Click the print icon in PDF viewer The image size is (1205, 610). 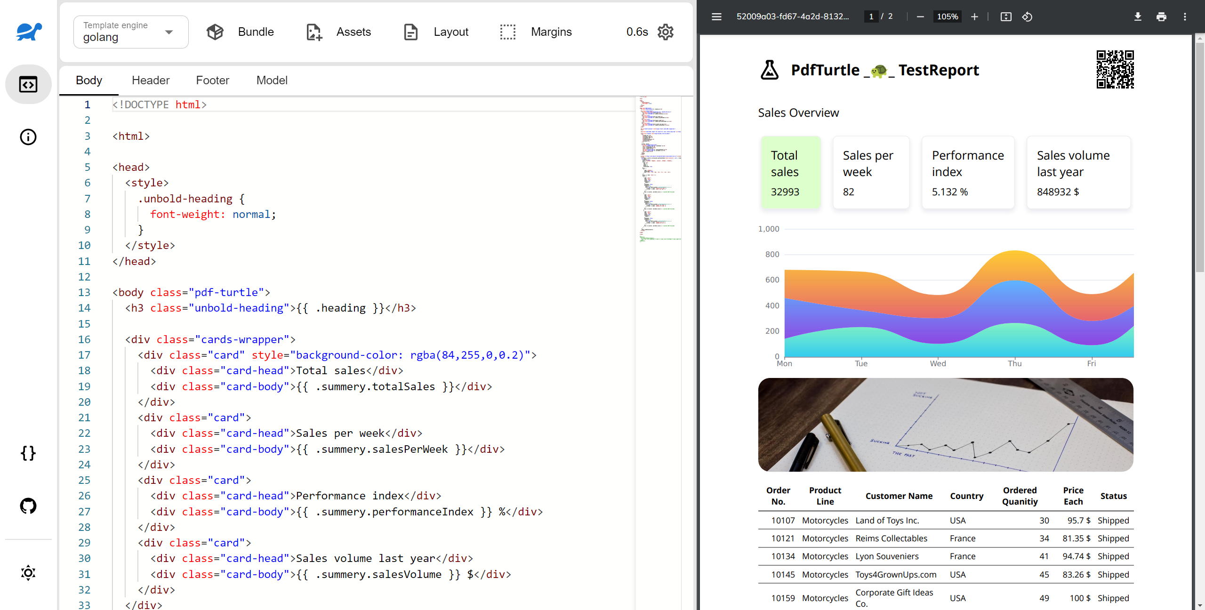(x=1161, y=16)
